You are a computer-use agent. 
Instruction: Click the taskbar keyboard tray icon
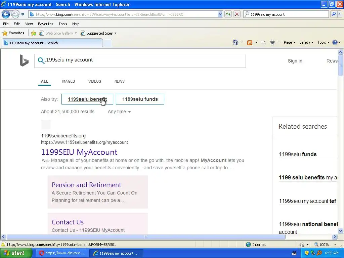294,253
